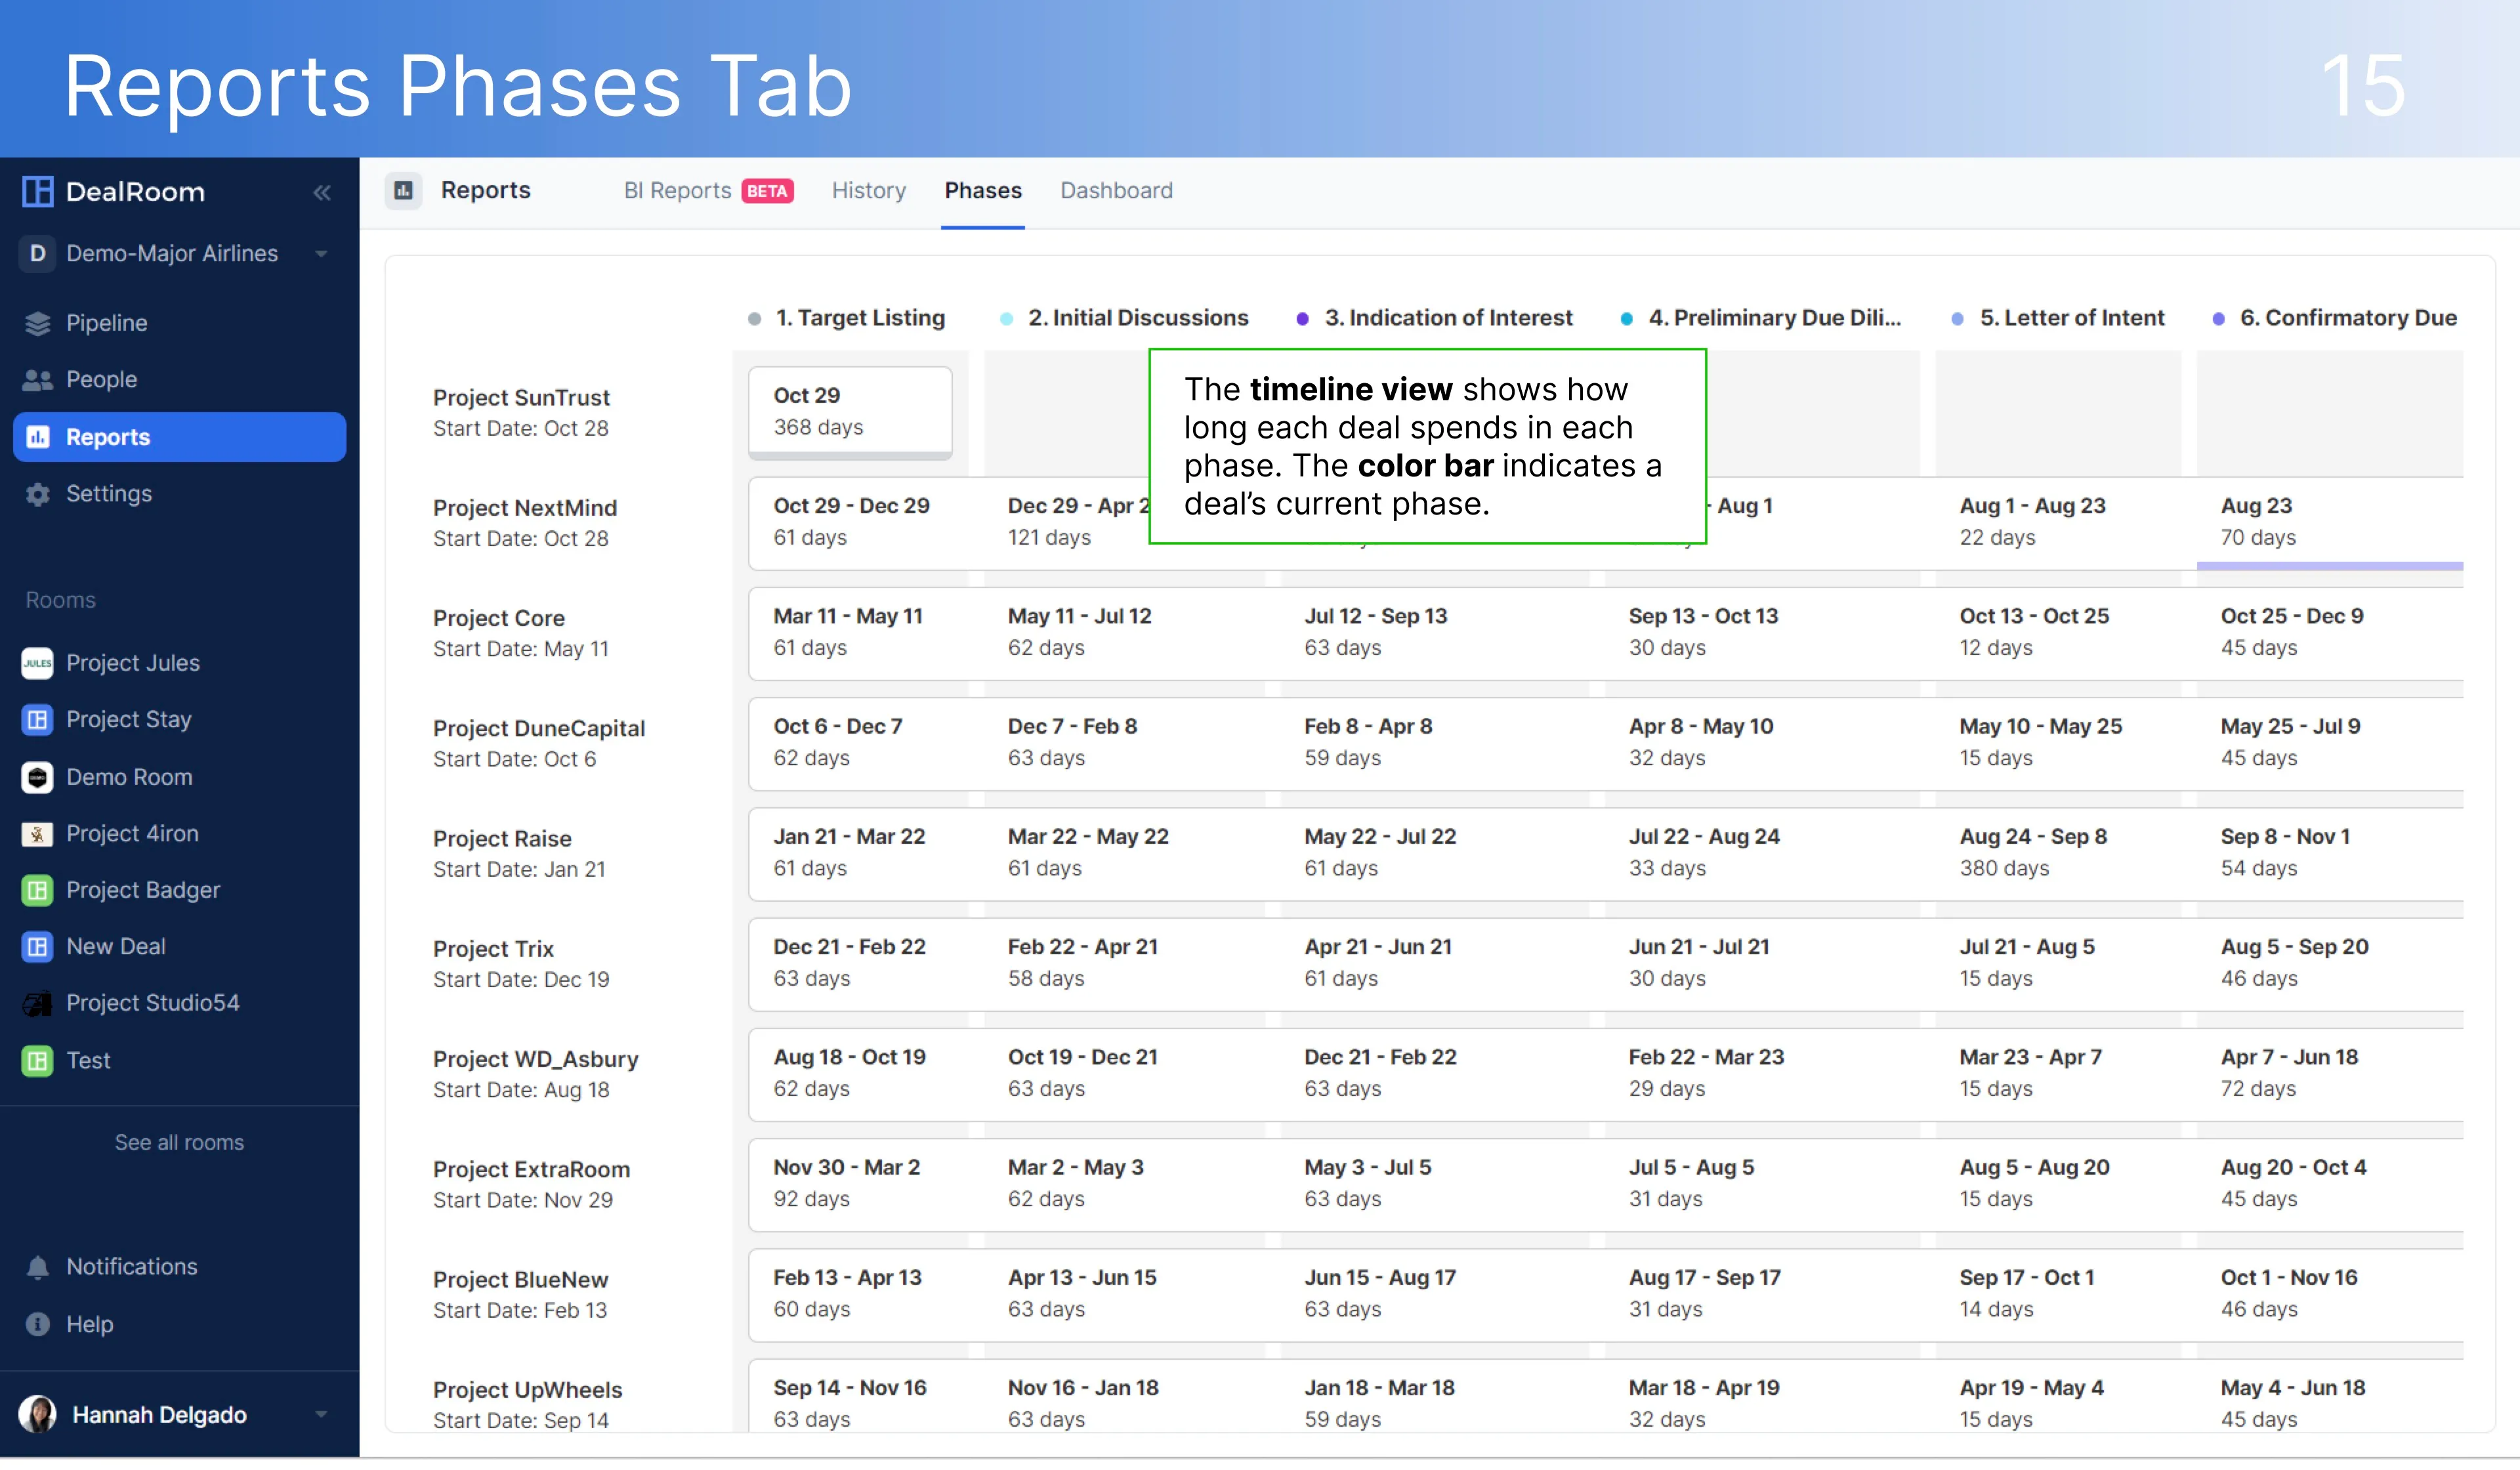
Task: Switch to the Dashboard tab
Action: pyautogui.click(x=1116, y=191)
